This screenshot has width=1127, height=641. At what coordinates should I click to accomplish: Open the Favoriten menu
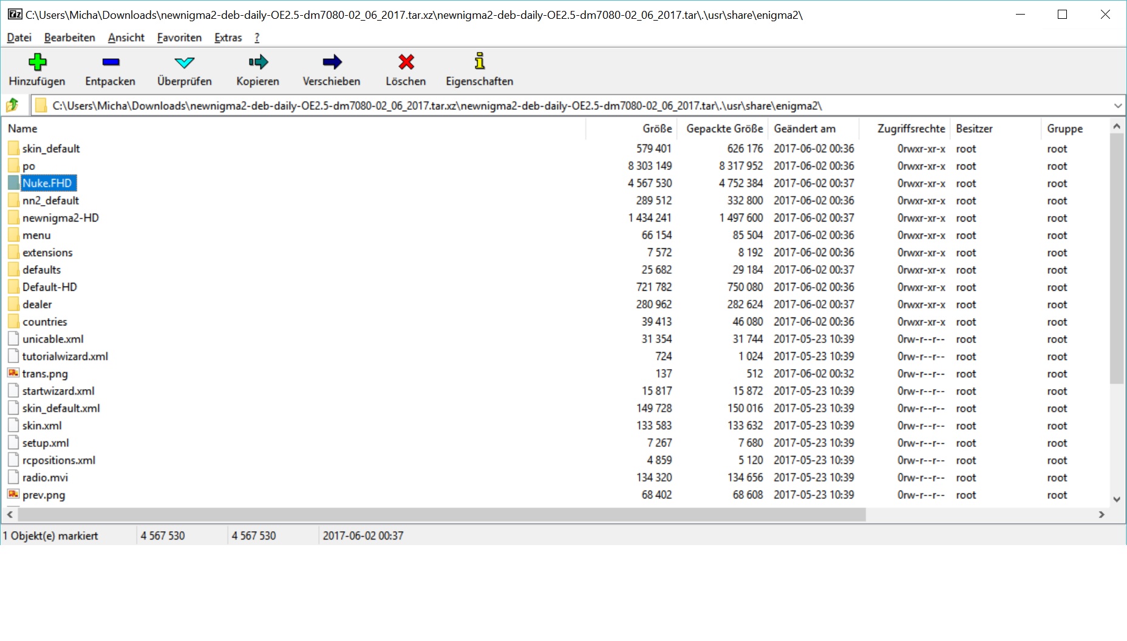point(179,38)
